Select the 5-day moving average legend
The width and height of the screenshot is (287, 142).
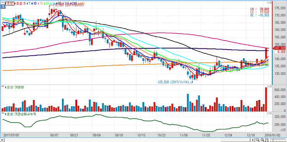coord(20,3)
